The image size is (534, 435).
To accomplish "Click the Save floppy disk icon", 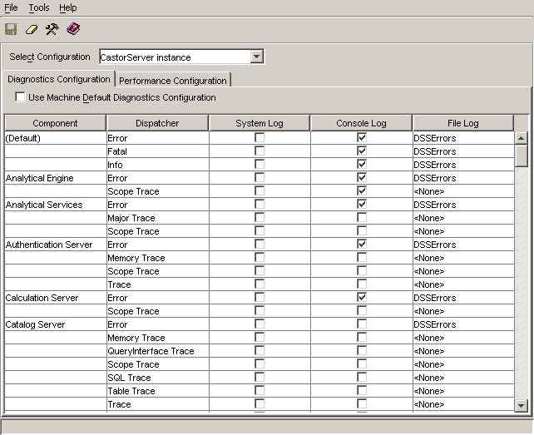I will pos(11,29).
